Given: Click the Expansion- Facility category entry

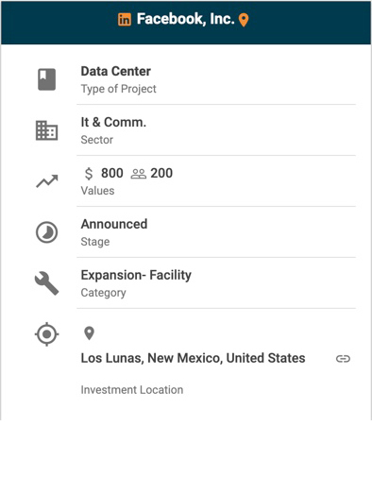Looking at the screenshot, I should [136, 275].
